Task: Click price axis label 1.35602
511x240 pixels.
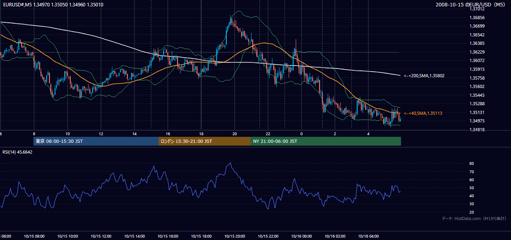Action: point(477,86)
